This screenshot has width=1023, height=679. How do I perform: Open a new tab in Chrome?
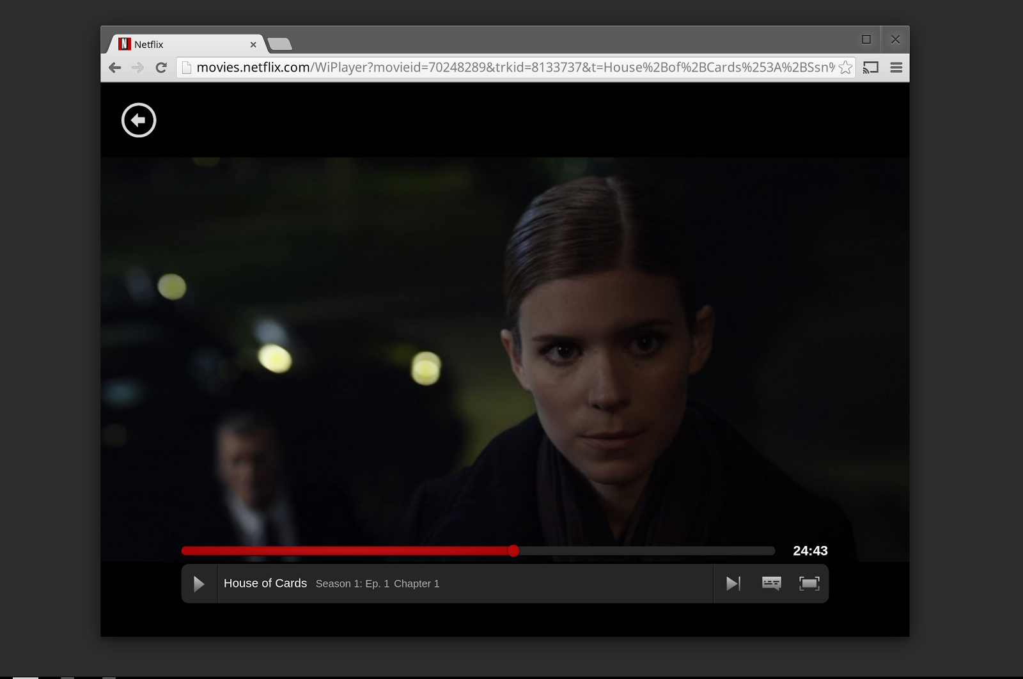click(280, 45)
